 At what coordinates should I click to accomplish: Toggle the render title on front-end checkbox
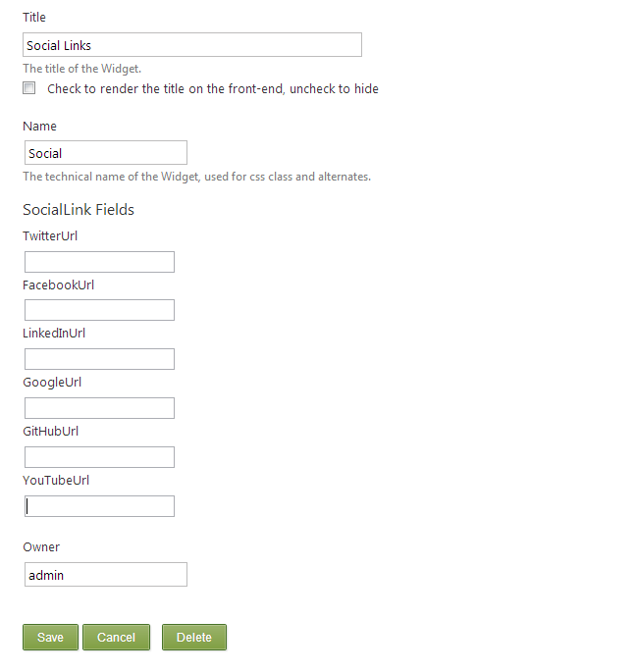pos(29,88)
